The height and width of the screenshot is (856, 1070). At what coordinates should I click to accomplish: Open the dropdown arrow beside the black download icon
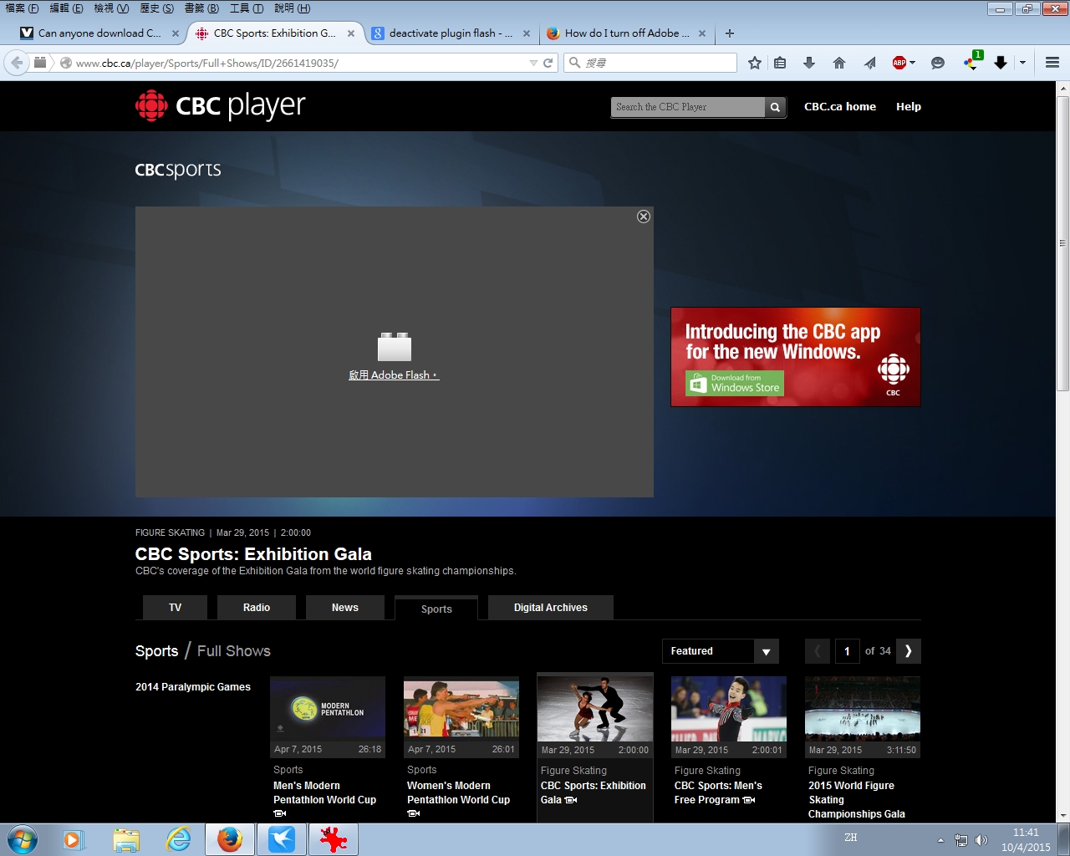click(x=1022, y=63)
